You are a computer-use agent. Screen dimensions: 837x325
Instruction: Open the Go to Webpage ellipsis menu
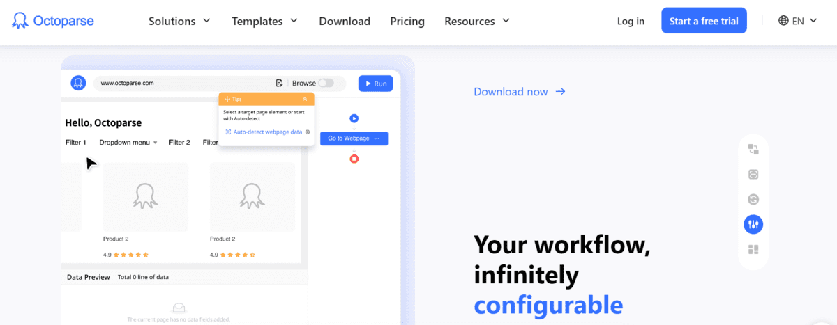[377, 138]
